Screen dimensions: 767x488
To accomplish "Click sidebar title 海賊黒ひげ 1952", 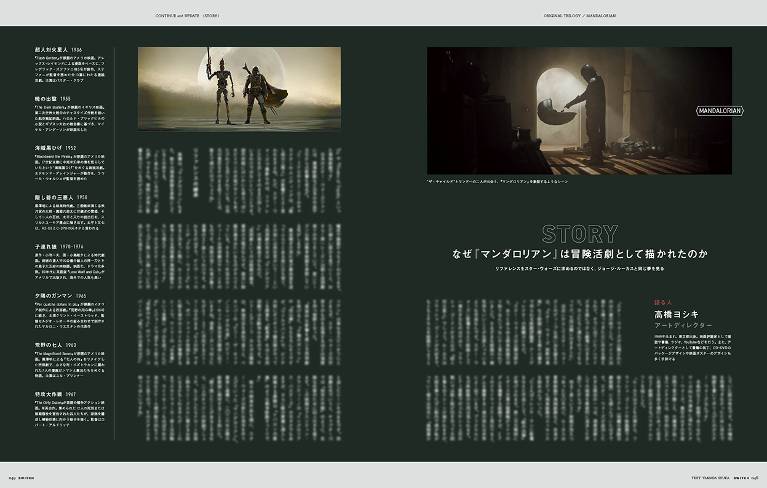I will [x=56, y=148].
